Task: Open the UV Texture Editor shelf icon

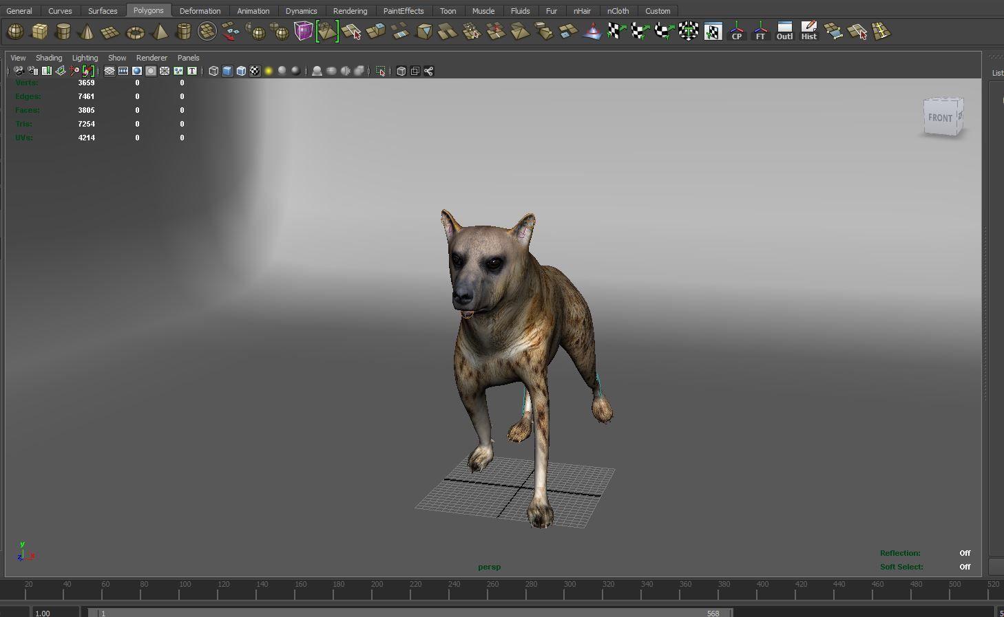Action: 713,32
